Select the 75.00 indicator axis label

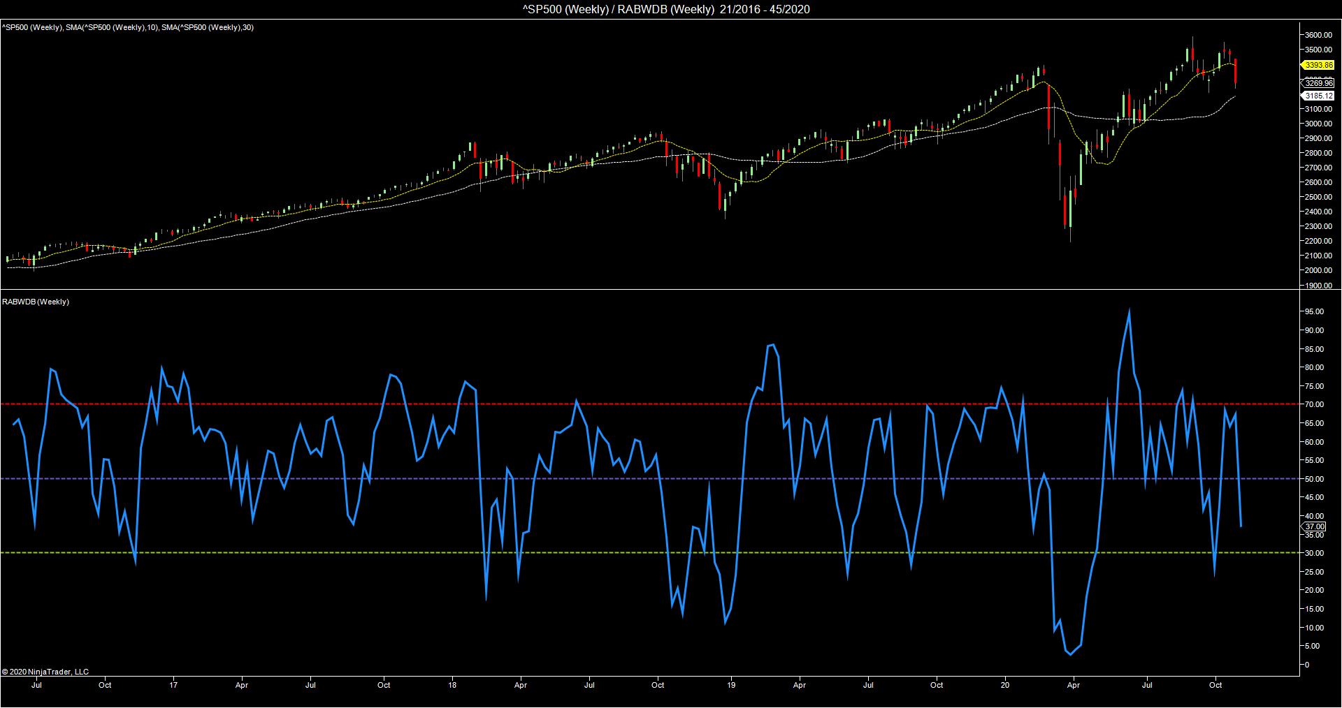(x=1314, y=386)
